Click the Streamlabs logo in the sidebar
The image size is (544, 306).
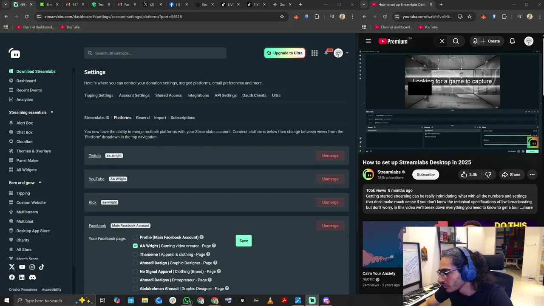pyautogui.click(x=14, y=54)
